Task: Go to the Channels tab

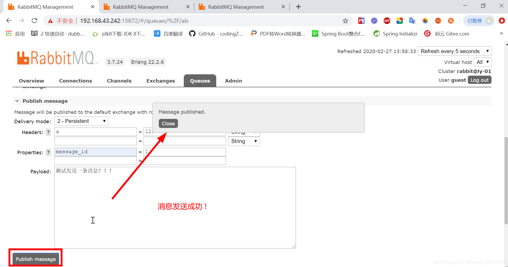Action: pos(119,81)
